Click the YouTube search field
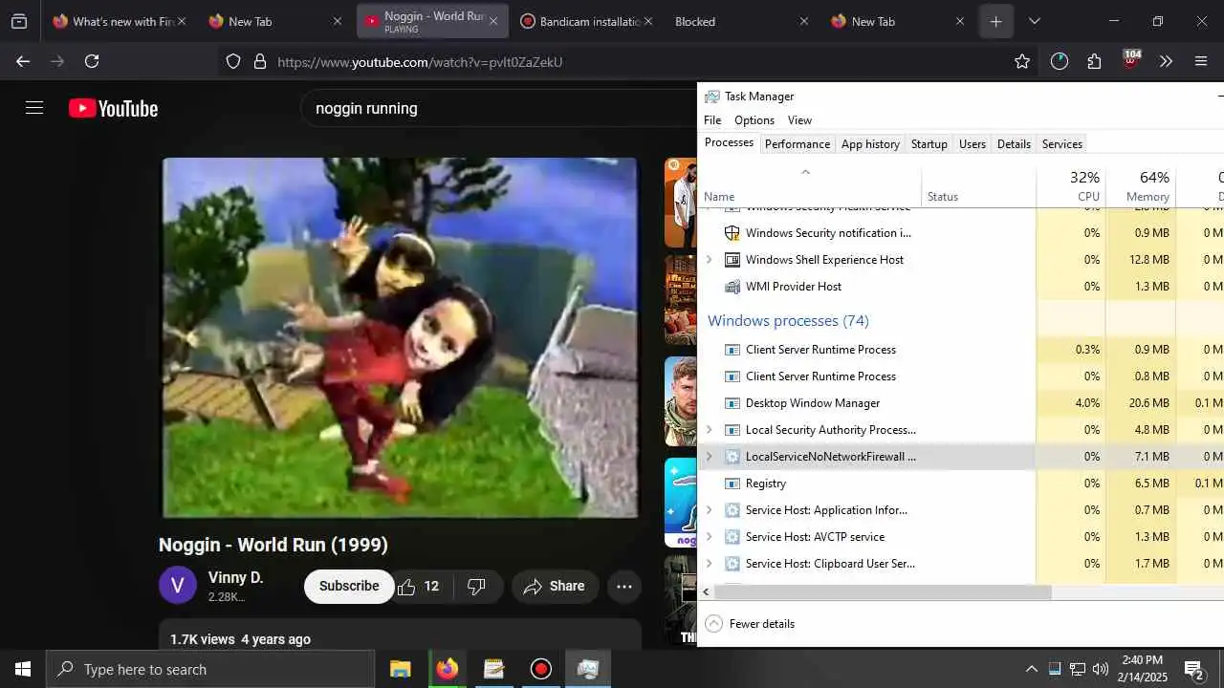This screenshot has width=1224, height=688. click(x=498, y=108)
